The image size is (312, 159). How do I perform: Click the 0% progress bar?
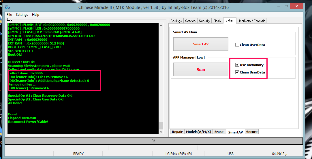(153, 141)
